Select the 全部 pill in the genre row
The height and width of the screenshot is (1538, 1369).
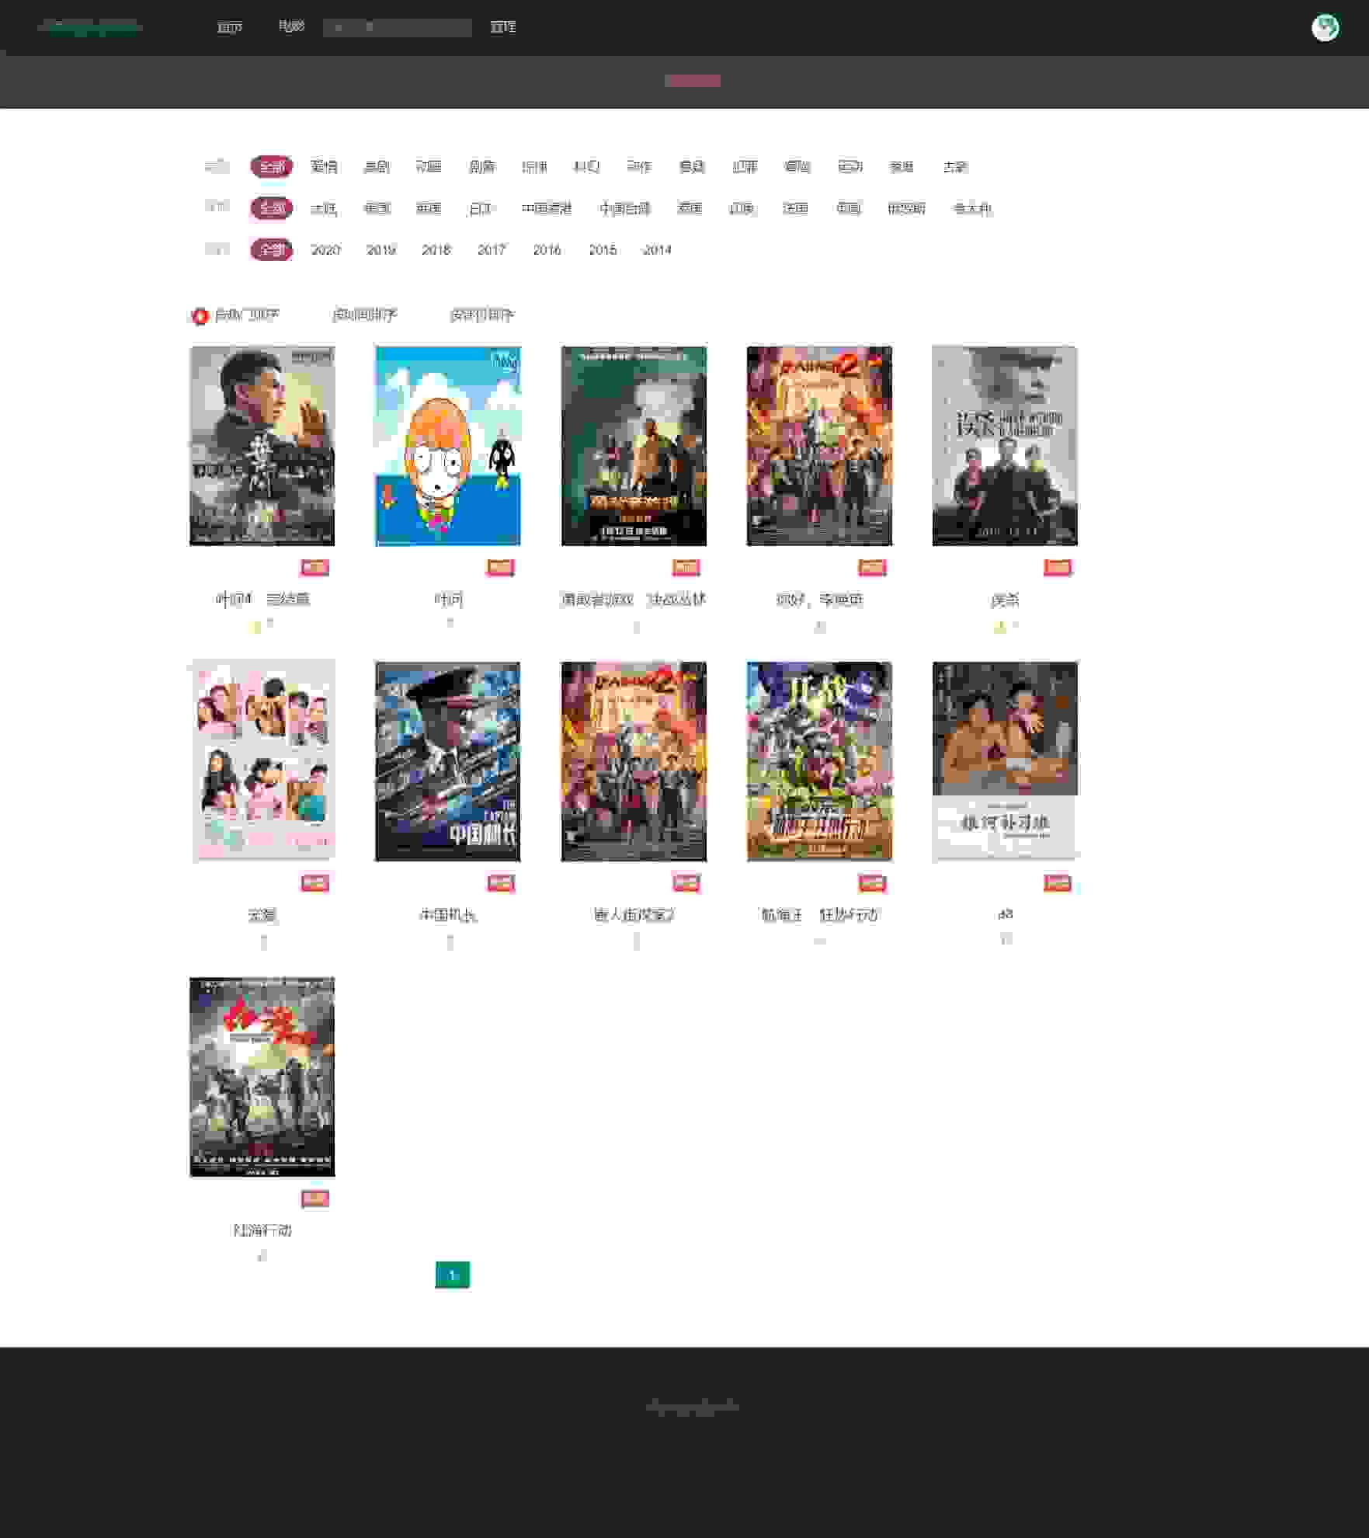pos(271,166)
